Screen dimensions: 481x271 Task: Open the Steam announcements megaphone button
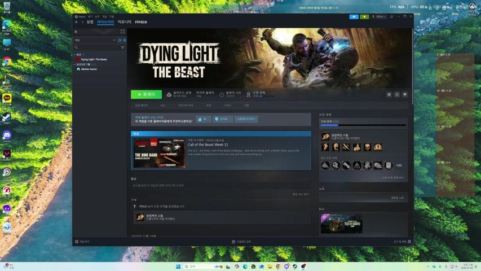354,16
